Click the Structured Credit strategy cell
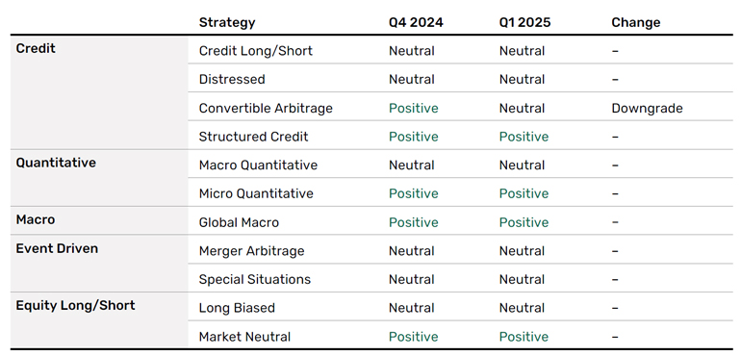Viewport: 741px width, 356px height. (253, 137)
